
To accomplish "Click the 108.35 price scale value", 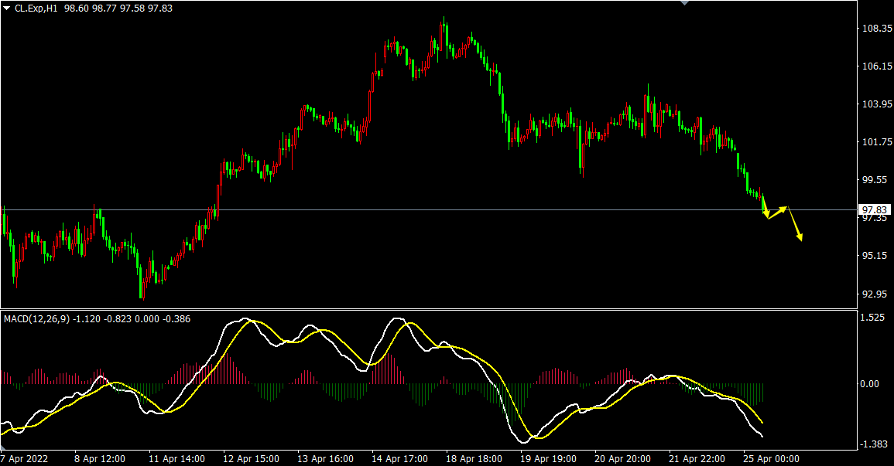I will (878, 29).
